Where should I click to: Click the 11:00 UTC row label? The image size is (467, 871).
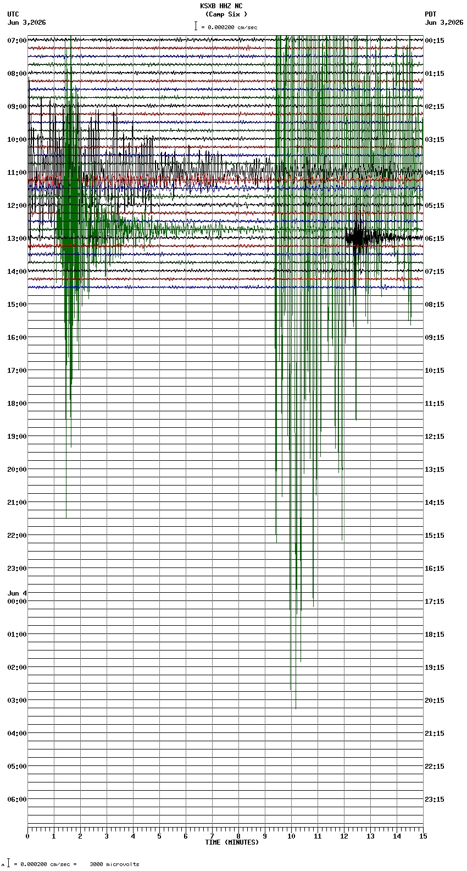(x=17, y=172)
